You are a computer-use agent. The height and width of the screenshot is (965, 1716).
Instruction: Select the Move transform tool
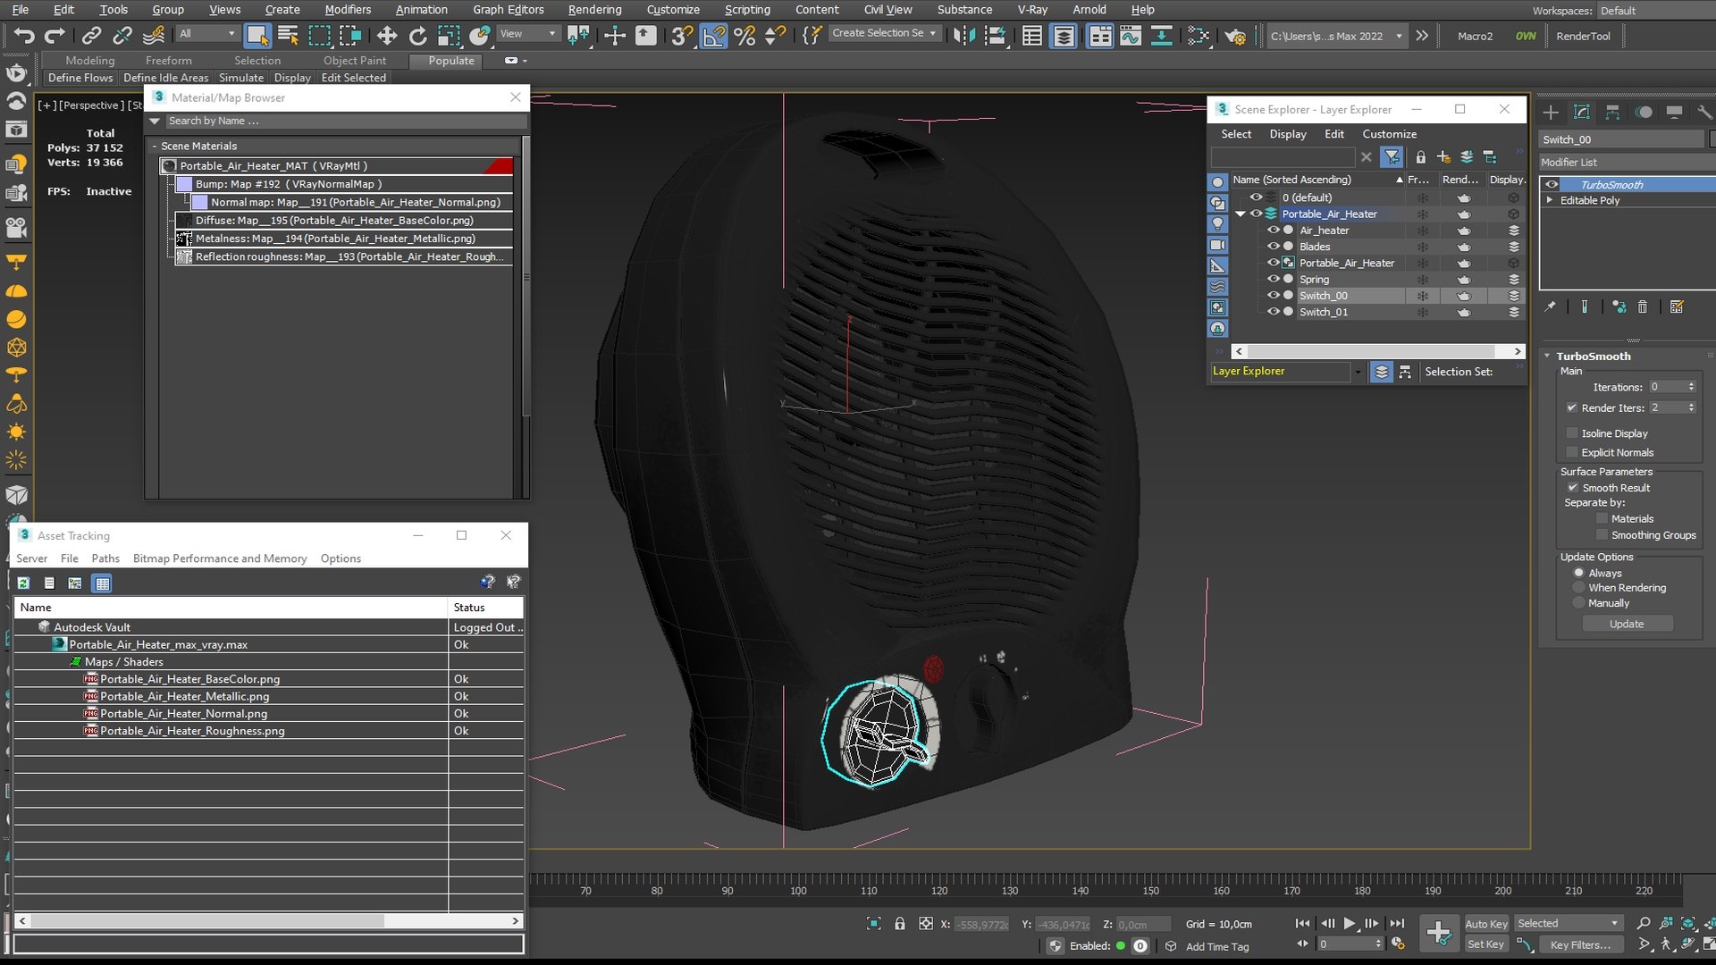386,36
